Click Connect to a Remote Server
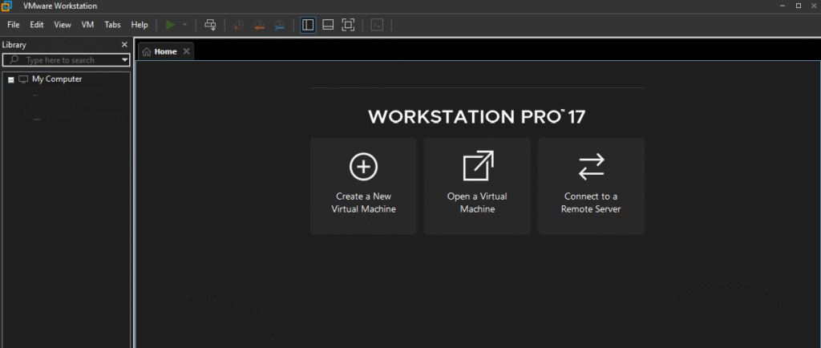 point(591,186)
